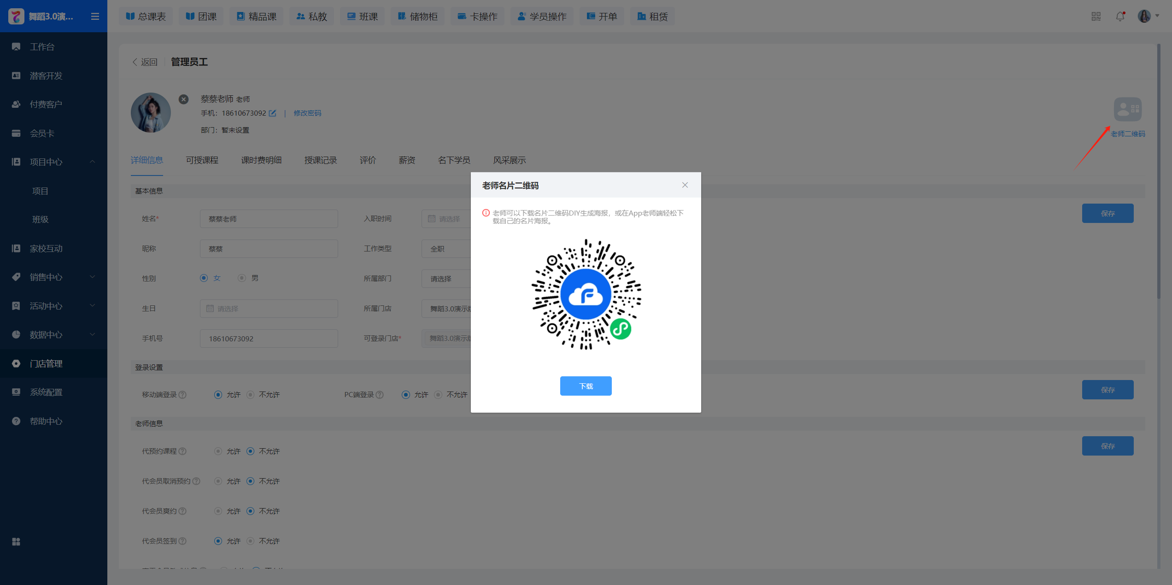Open the 私教 toolbar shortcut
The image size is (1172, 585).
311,17
